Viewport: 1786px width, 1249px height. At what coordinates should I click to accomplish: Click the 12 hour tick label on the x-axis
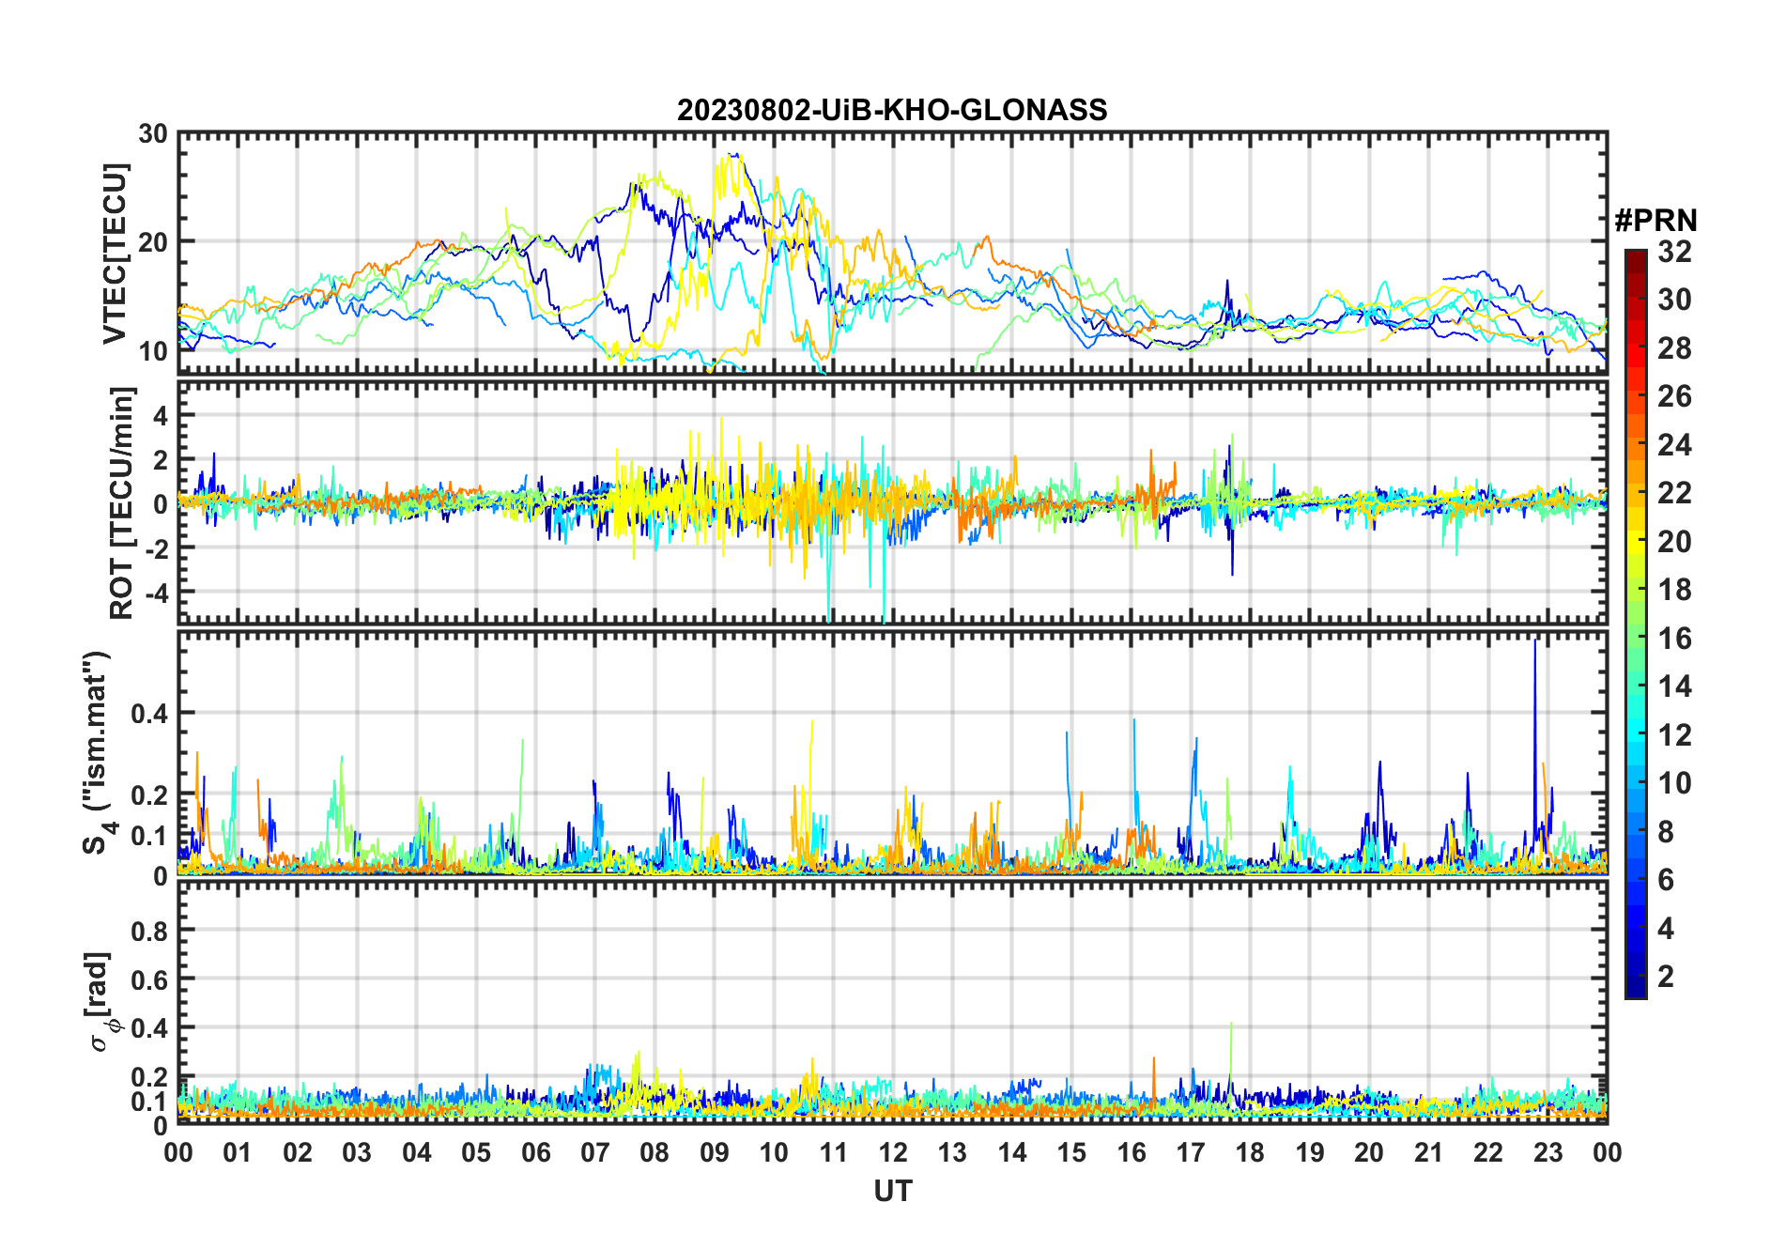(x=892, y=1152)
